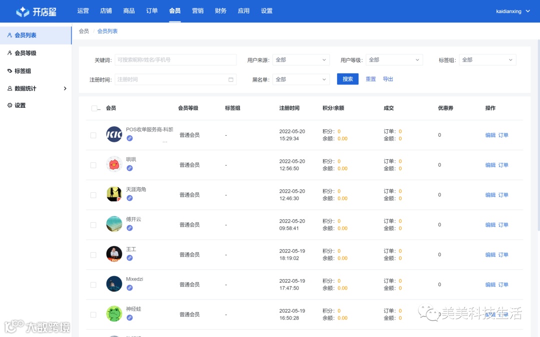Click 订单 link for 傅开云 row
Image resolution: width=540 pixels, height=337 pixels.
[503, 225]
